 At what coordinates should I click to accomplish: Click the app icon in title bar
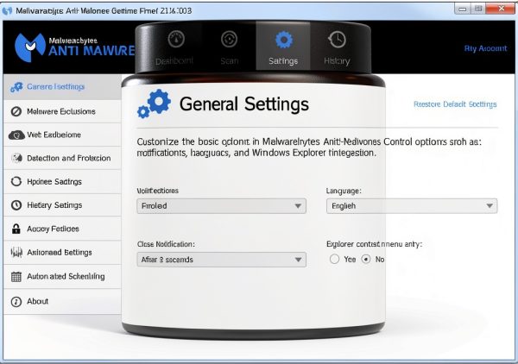pyautogui.click(x=7, y=11)
